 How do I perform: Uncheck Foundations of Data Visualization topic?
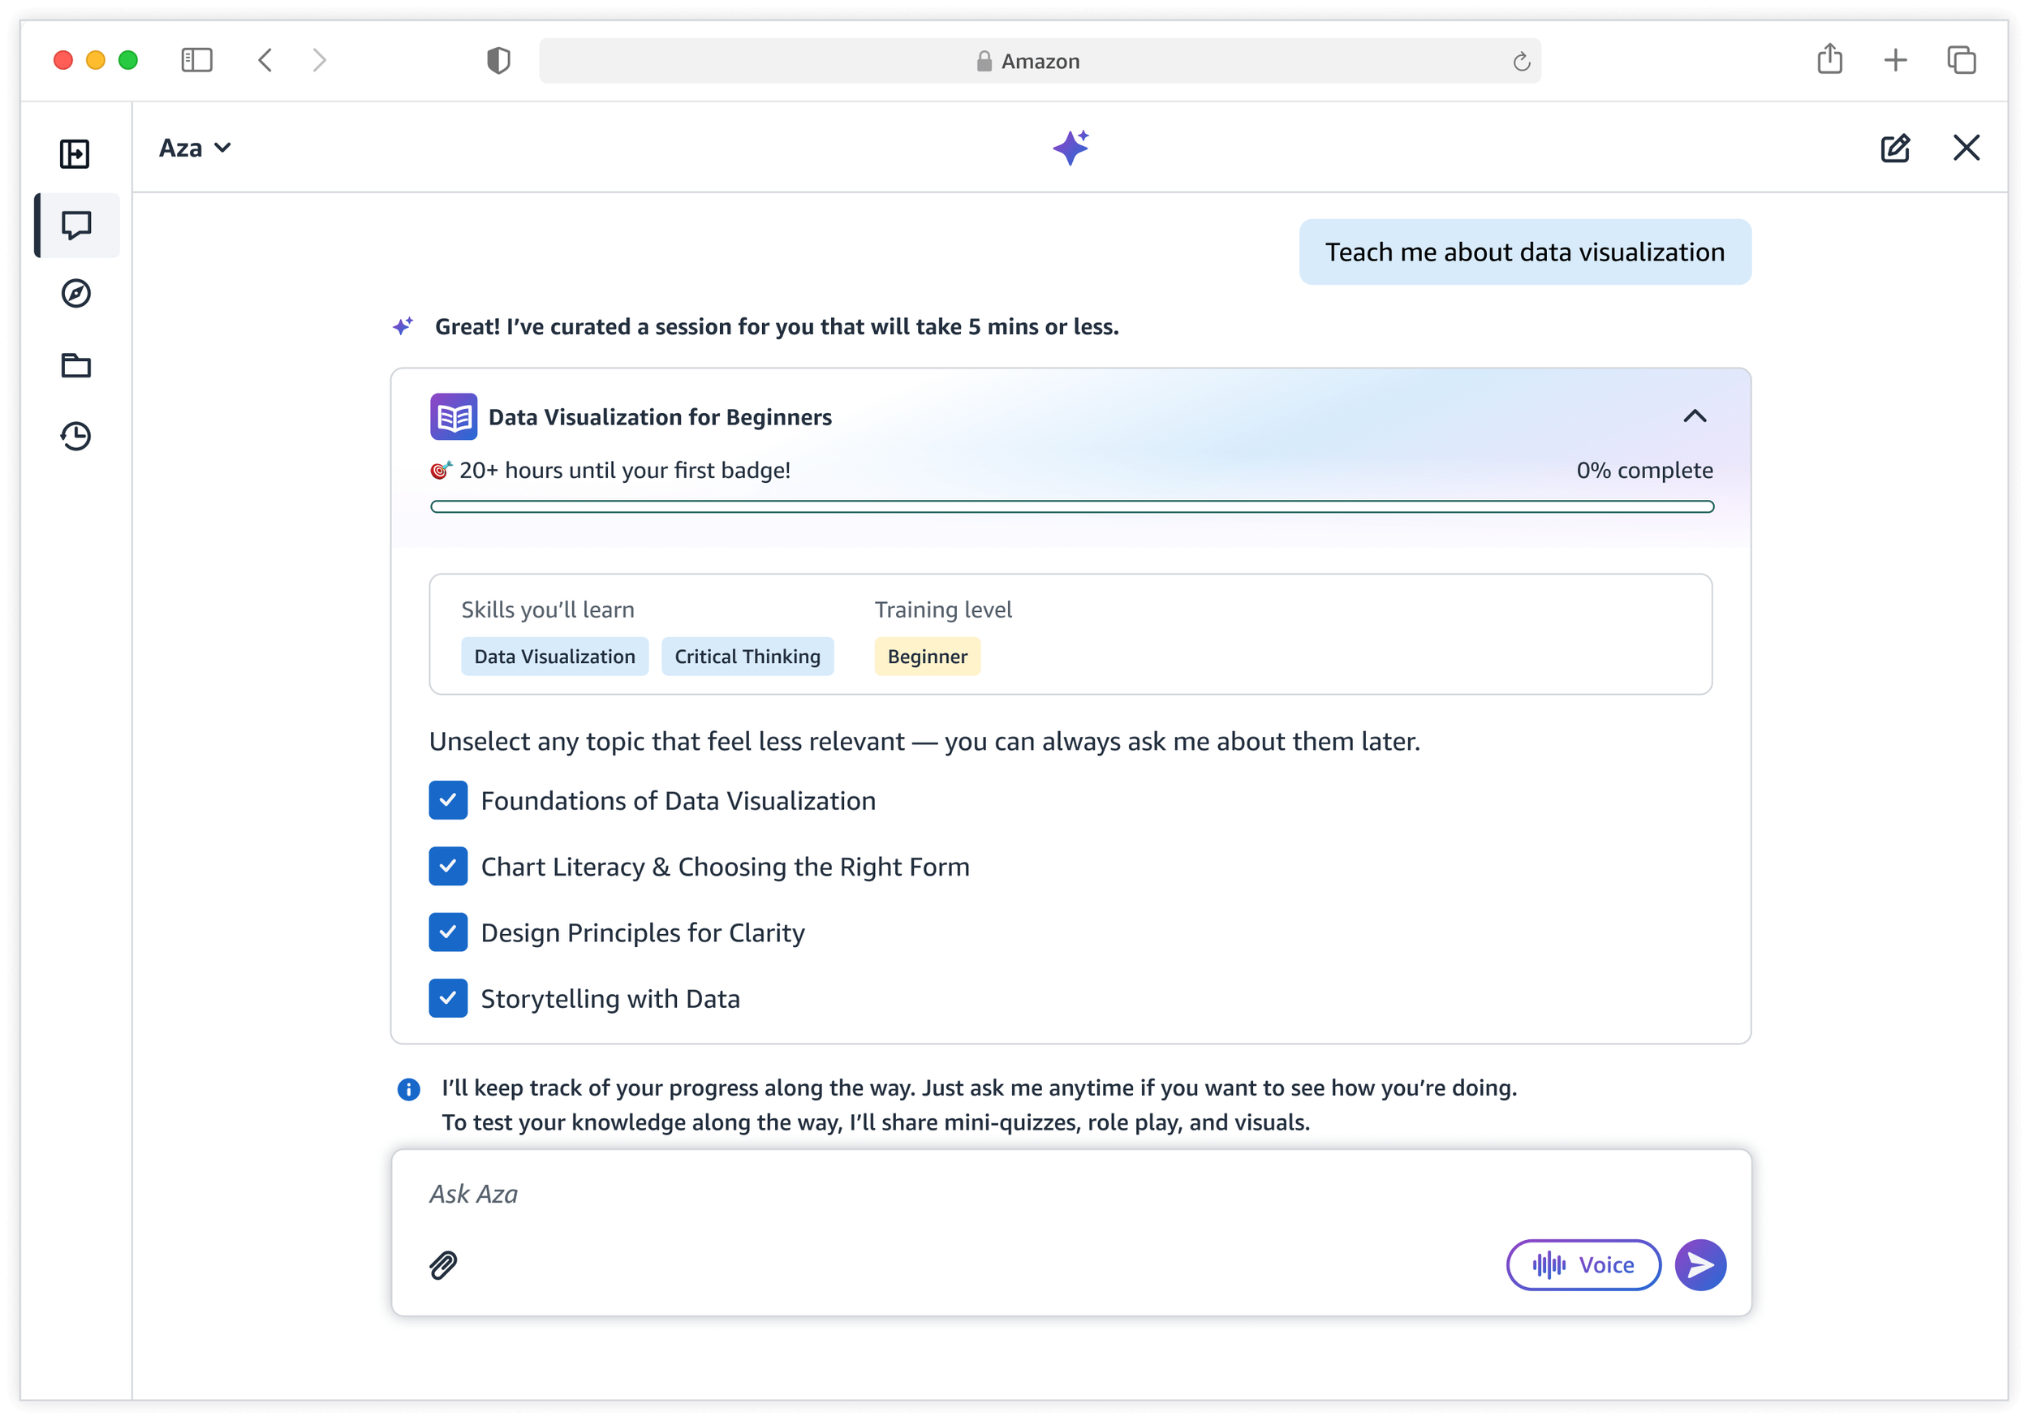point(448,801)
